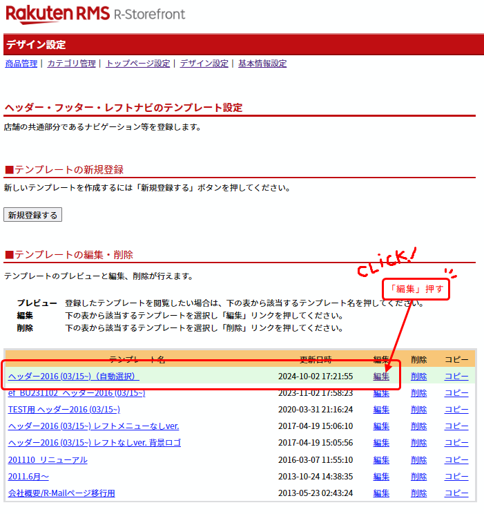Preview the 会社概要/R-Mailページ移行用 template
This screenshot has height=514, width=484.
coord(61,493)
